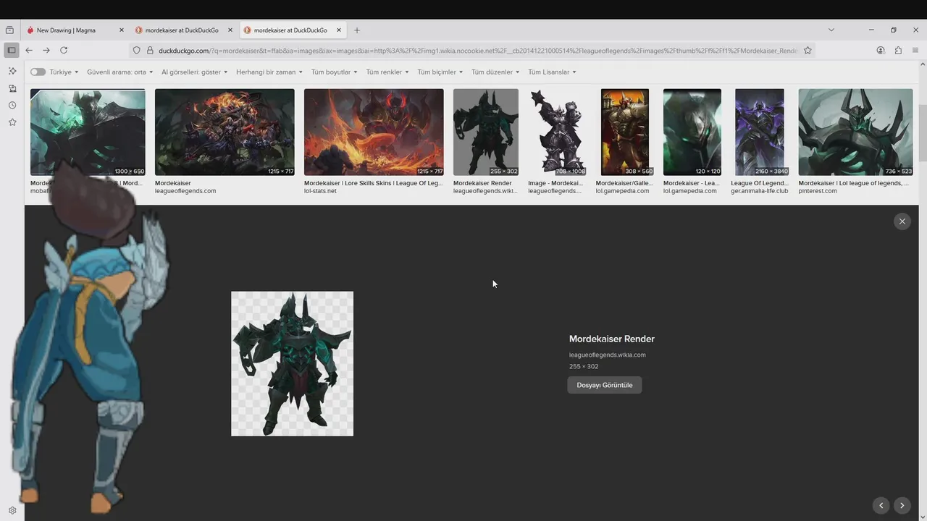Viewport: 927px width, 521px height.
Task: Open the Türkiye region dropdown
Action: tap(64, 72)
